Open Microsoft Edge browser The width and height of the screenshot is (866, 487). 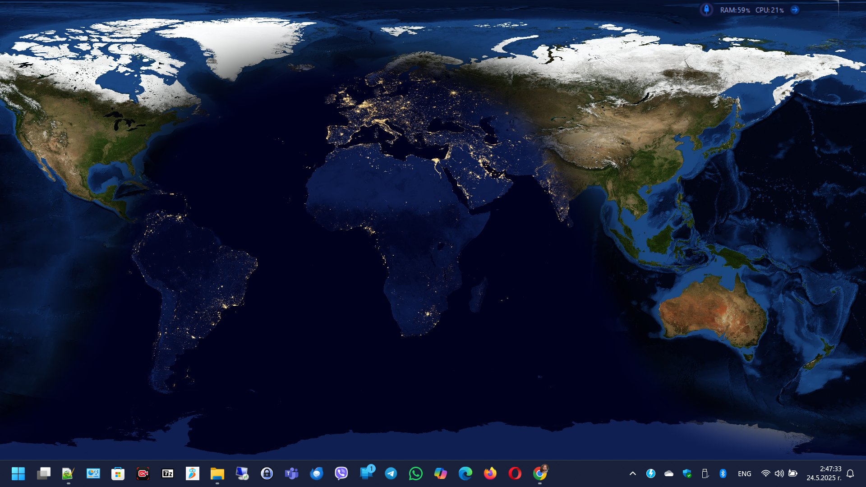465,473
